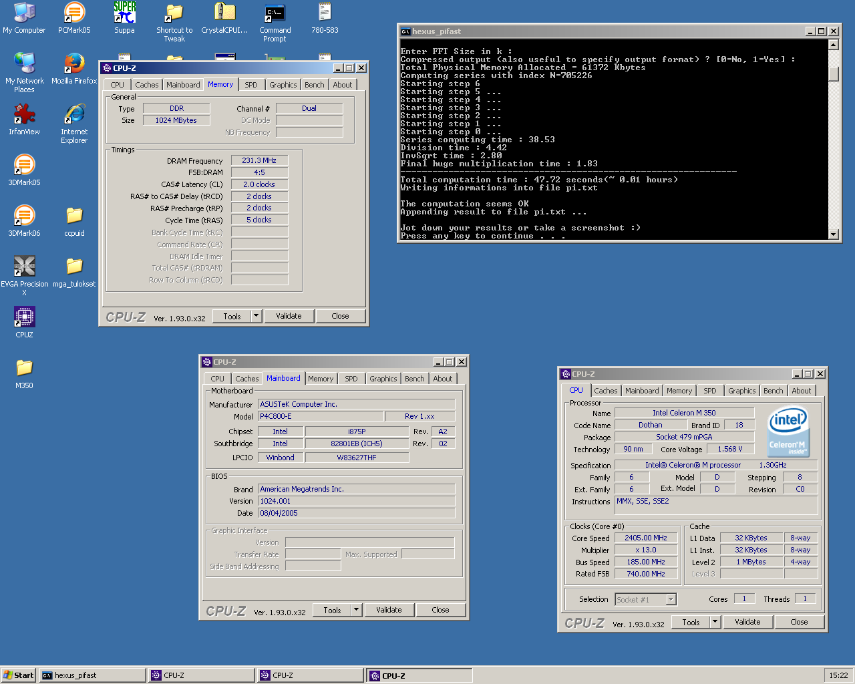Open the M350 folder icon
Image resolution: width=855 pixels, height=684 pixels.
(24, 373)
